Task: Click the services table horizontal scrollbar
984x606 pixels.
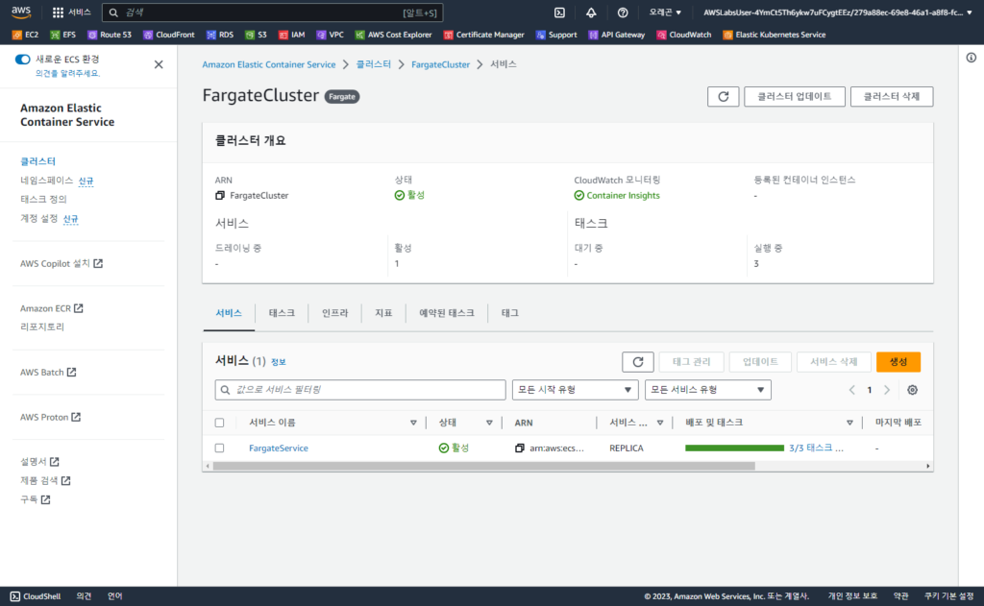Action: (x=484, y=466)
